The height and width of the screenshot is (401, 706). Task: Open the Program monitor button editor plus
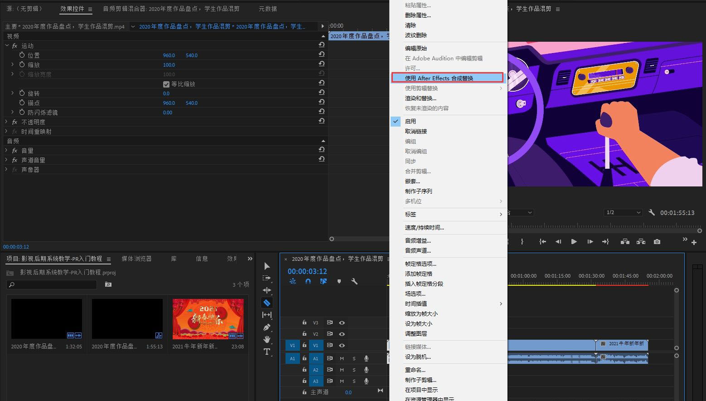(694, 243)
